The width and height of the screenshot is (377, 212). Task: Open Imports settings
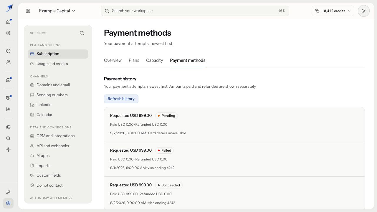(58, 165)
